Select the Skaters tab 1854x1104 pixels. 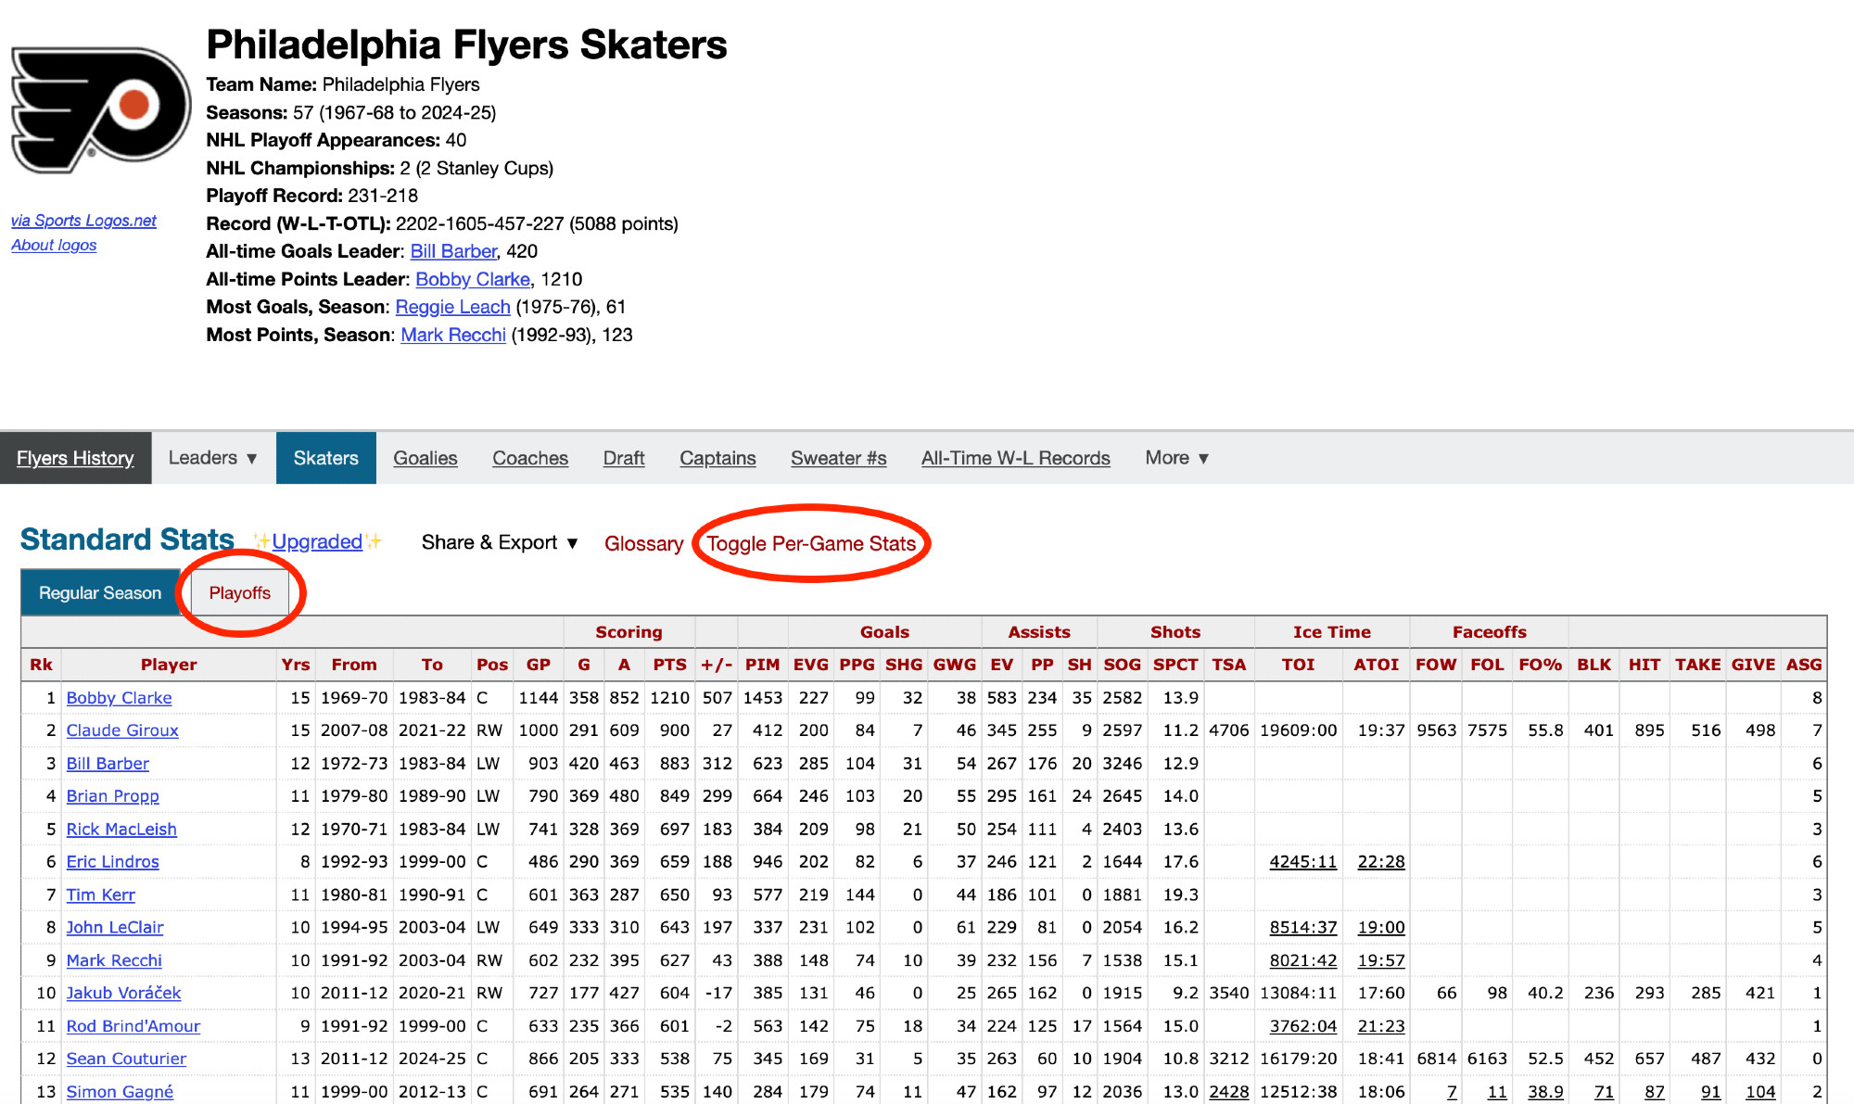click(326, 458)
